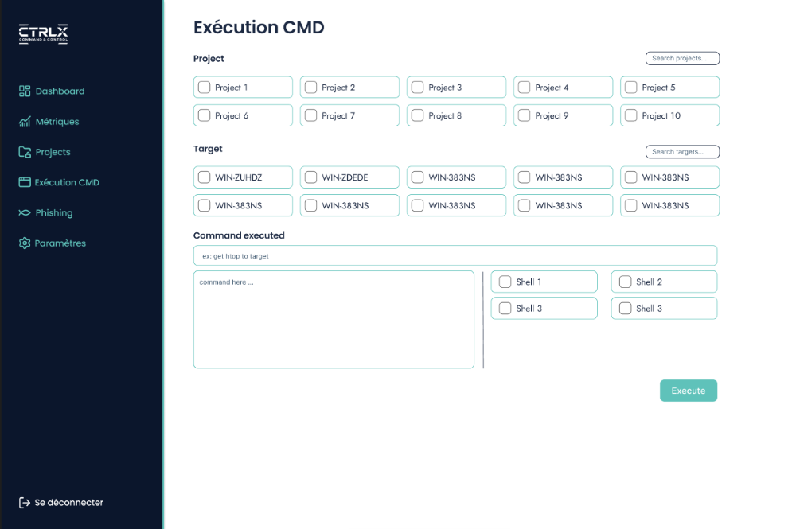
Task: Click the Se déconnecter logout icon
Action: [x=25, y=503]
